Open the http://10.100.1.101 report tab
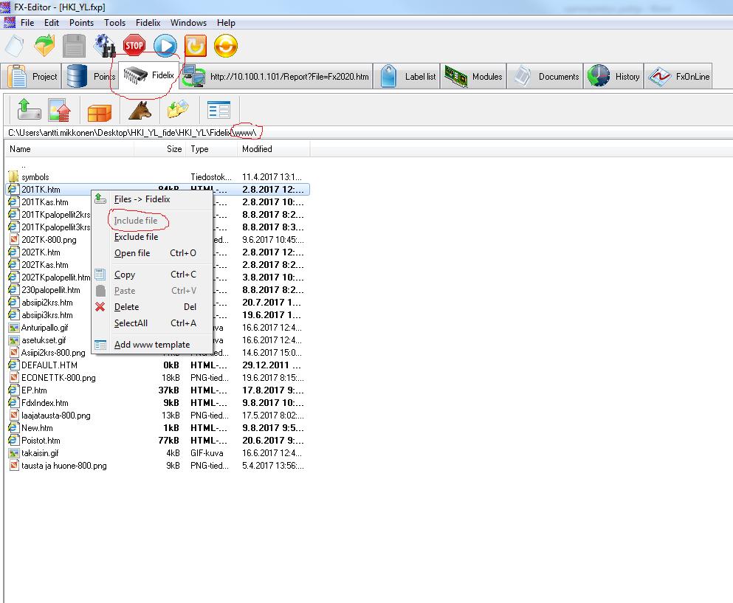 tap(277, 76)
